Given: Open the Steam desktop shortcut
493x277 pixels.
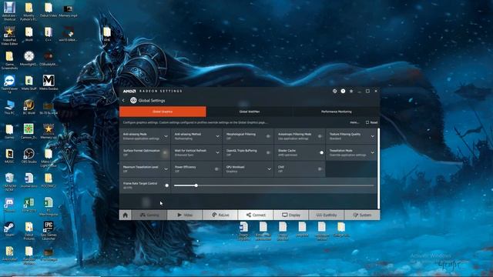Looking at the screenshot, I should 9,229.
